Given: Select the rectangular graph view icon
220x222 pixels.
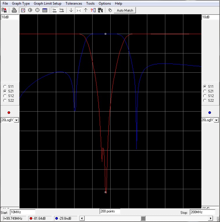Looking at the screenshot, I should [x=23, y=10].
